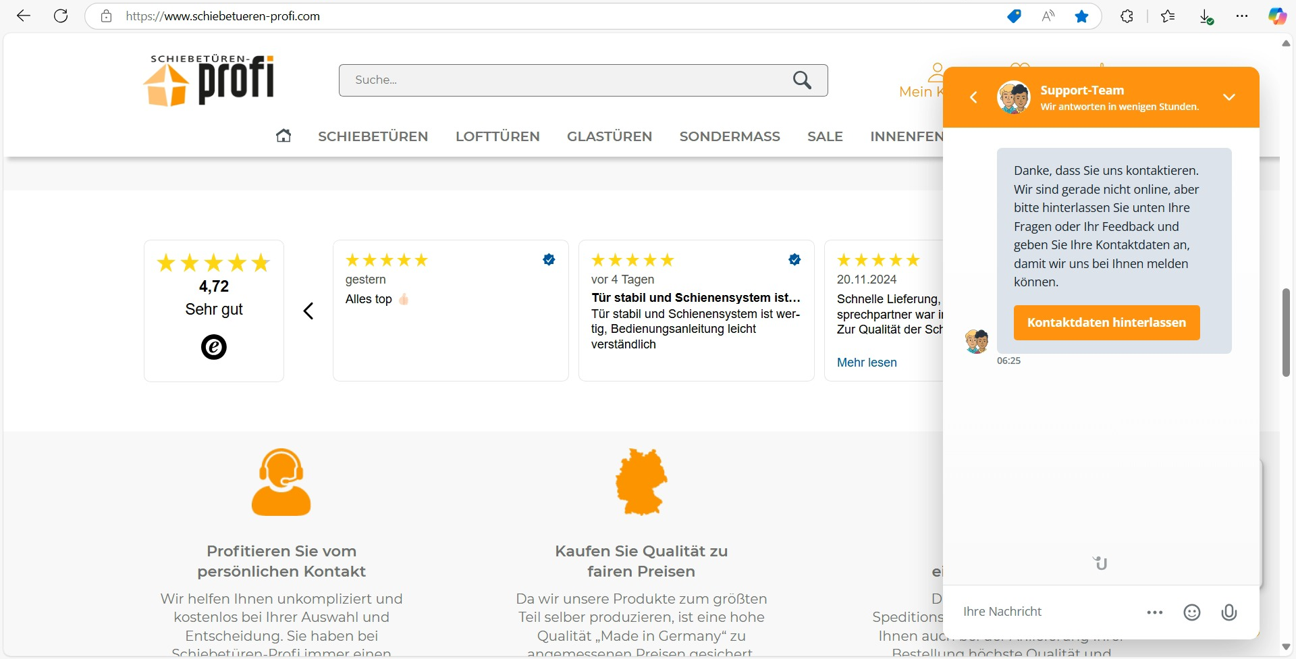
Task: Collapse the Support-Team chat with the chevron
Action: tap(1230, 97)
